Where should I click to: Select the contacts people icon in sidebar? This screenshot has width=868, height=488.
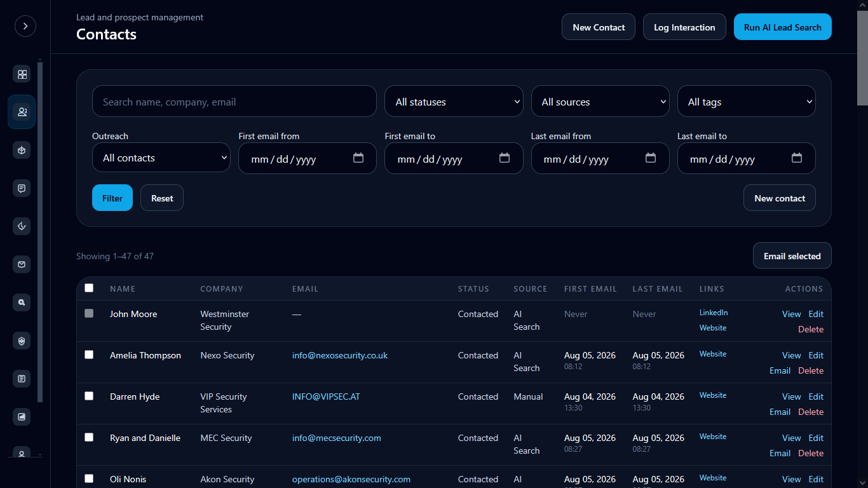click(22, 112)
